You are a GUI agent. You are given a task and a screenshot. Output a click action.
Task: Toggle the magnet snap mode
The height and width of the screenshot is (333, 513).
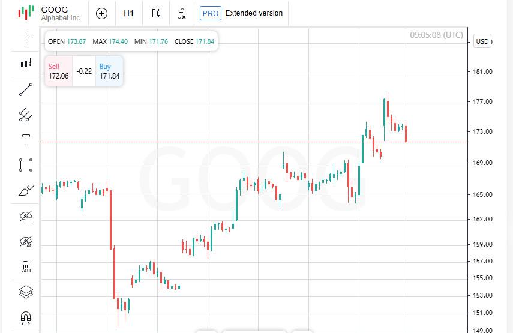pos(26,318)
